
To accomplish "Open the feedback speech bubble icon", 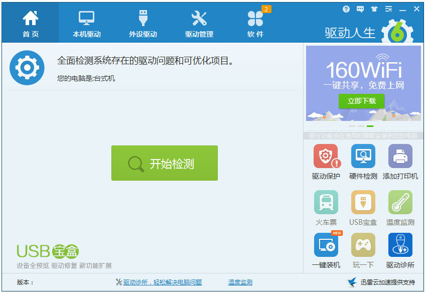I will point(359,9).
